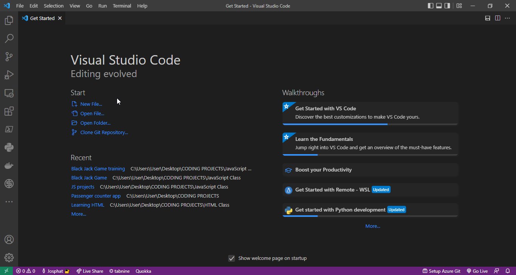Open Learn the Fundamentals walkthrough

(370, 143)
